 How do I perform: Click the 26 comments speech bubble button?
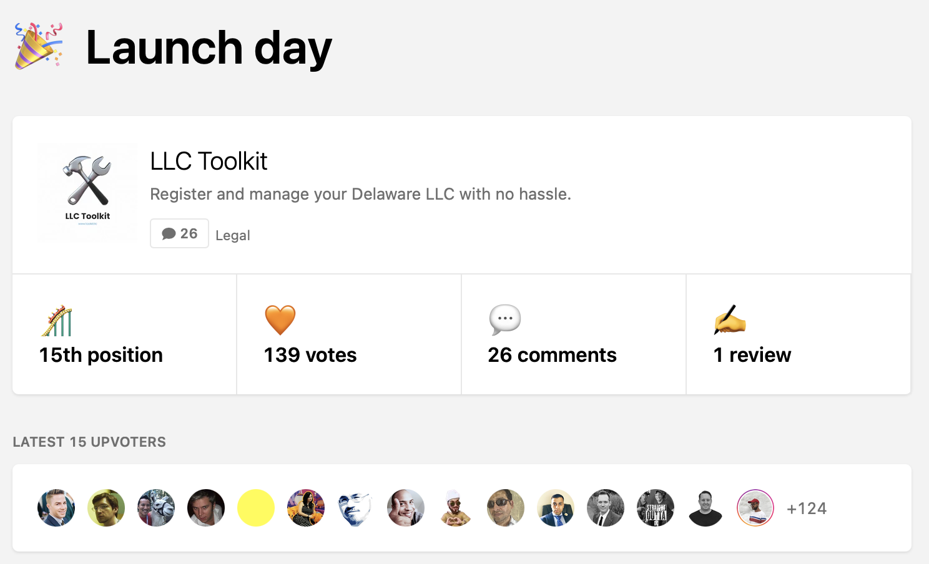179,233
